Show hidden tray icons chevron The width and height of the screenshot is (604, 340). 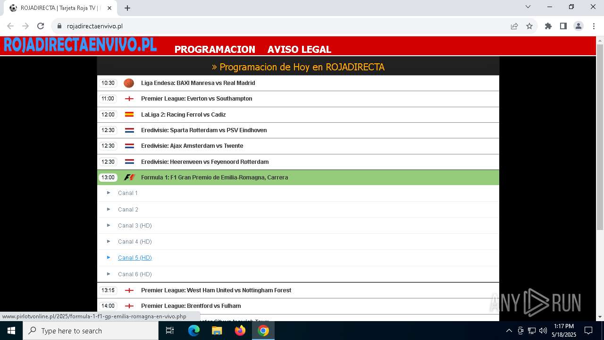coord(509,331)
